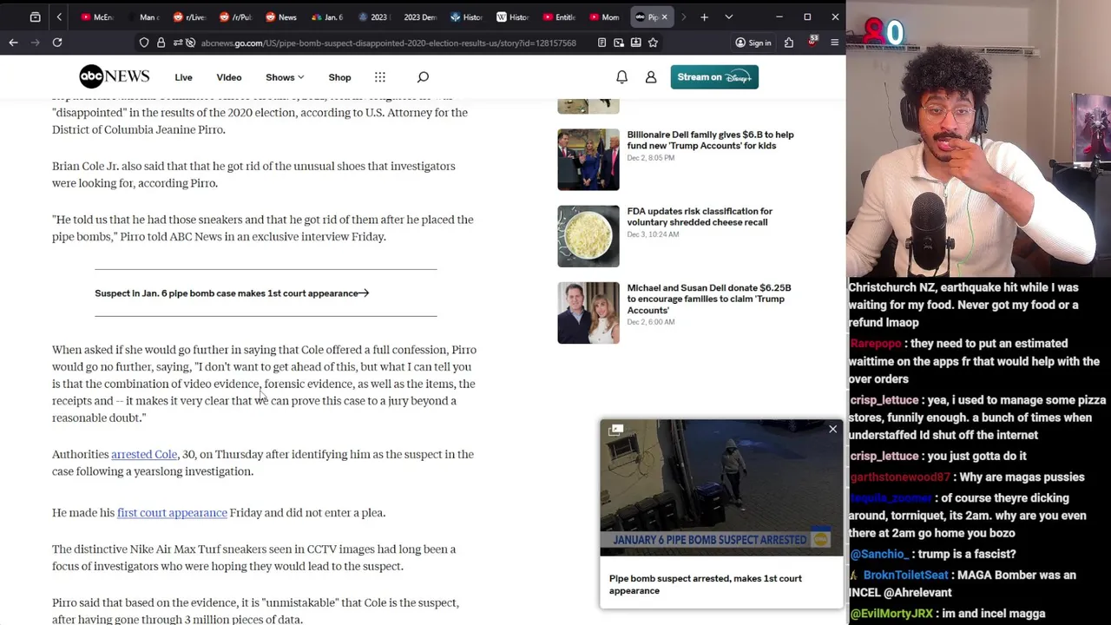Go to the ABC News homepage logo
The height and width of the screenshot is (625, 1111).
click(115, 76)
